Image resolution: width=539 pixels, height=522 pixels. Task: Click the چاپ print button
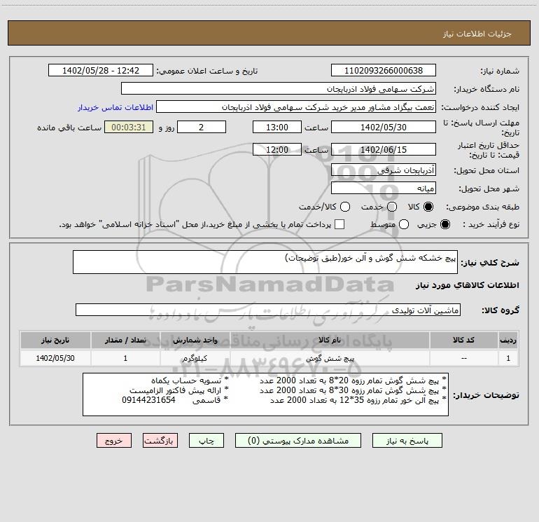pos(206,441)
